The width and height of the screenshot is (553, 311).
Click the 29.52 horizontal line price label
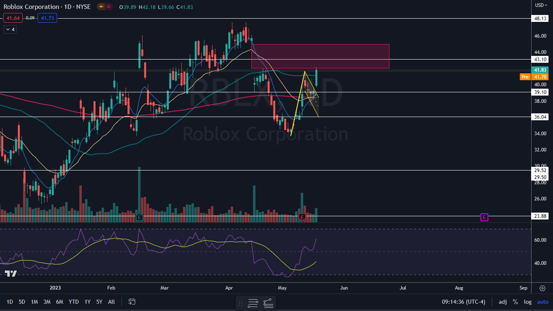[x=541, y=170]
